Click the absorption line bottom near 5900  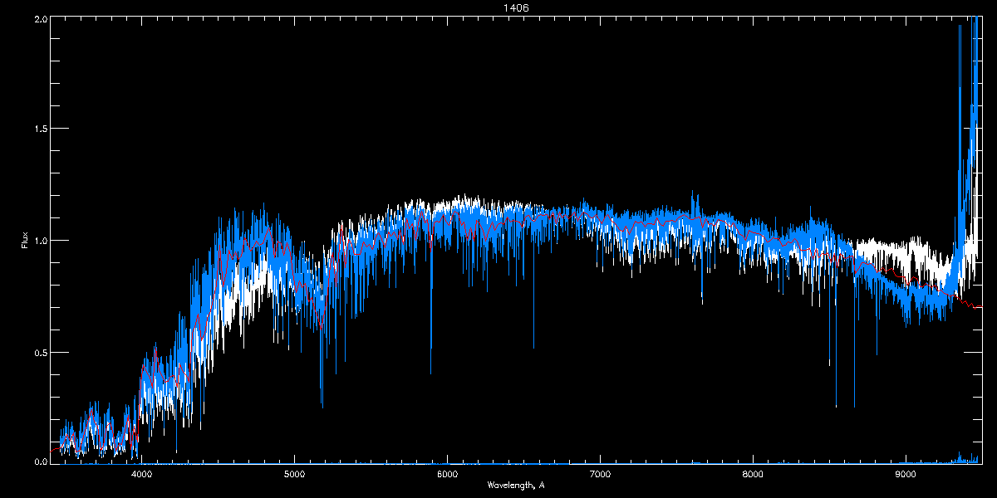[430, 373]
